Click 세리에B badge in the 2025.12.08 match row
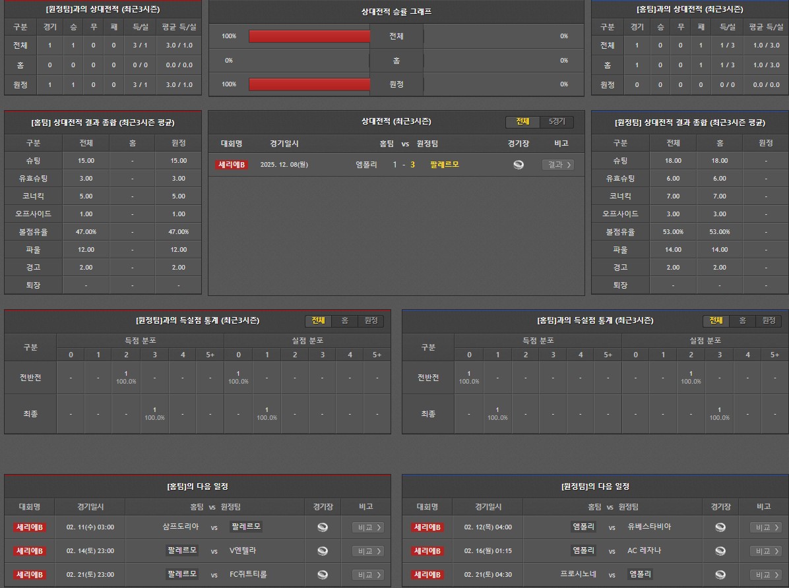Screen dimensions: 789x588 (x=232, y=165)
